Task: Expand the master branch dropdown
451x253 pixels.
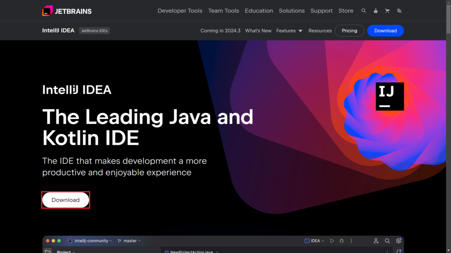Action: (129, 241)
